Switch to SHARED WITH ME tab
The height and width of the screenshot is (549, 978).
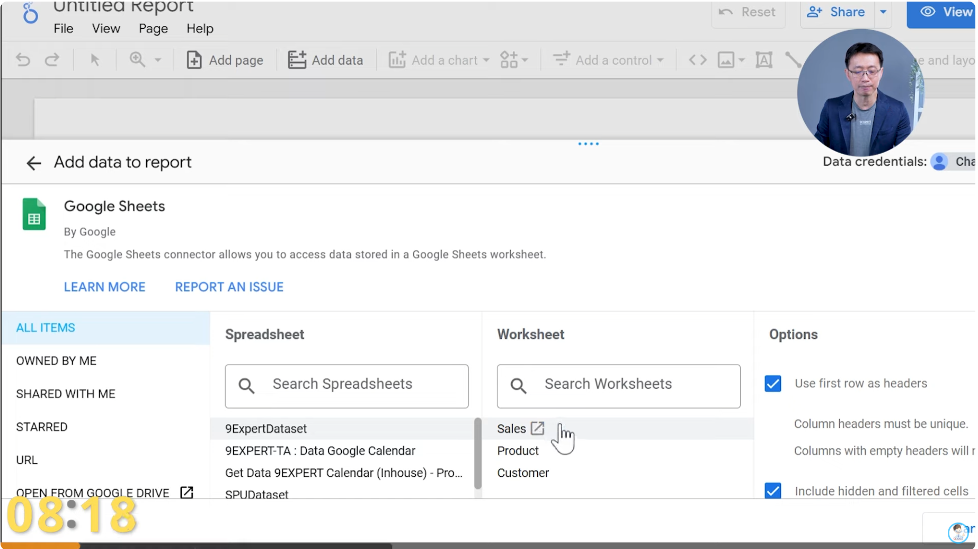tap(66, 394)
